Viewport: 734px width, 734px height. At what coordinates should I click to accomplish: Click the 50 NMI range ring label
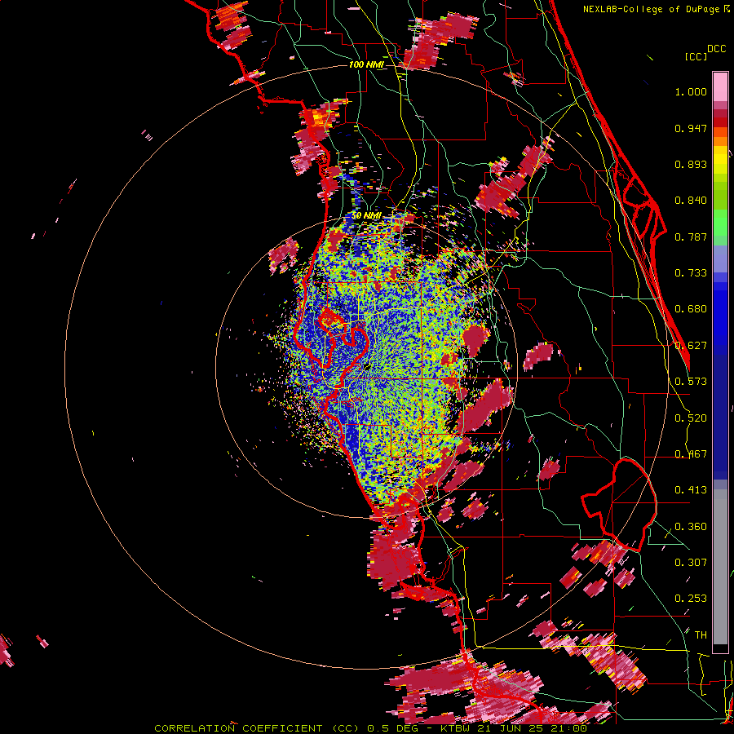pyautogui.click(x=366, y=216)
